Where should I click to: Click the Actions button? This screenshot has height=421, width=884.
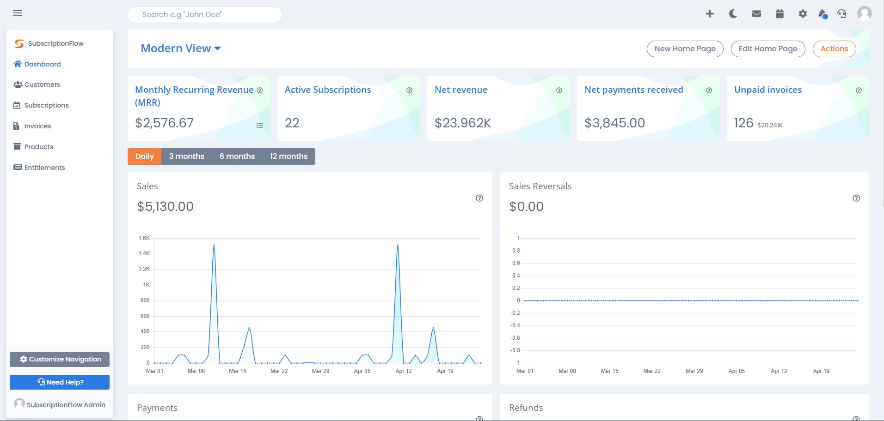[834, 48]
